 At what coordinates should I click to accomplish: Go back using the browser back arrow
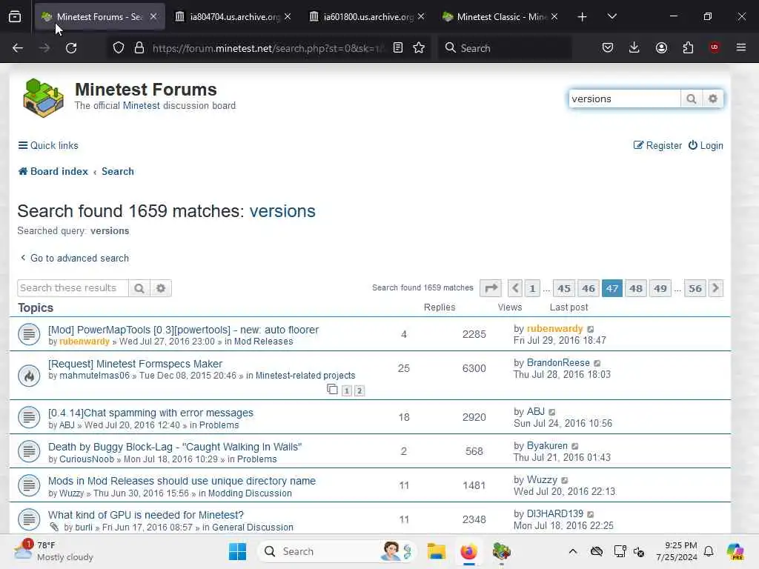pyautogui.click(x=18, y=48)
